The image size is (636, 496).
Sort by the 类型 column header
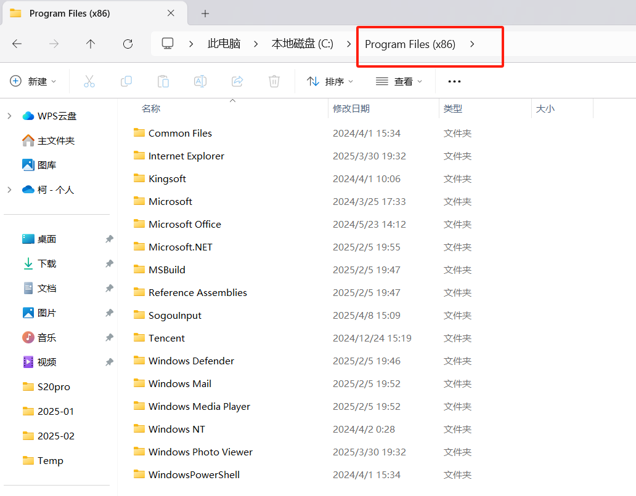[x=453, y=108]
